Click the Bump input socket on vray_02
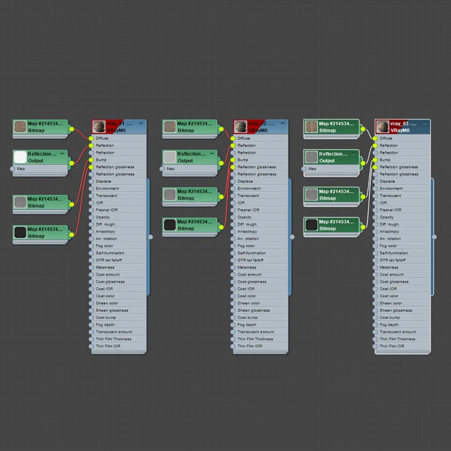Image resolution: width=451 pixels, height=451 pixels. (233, 160)
